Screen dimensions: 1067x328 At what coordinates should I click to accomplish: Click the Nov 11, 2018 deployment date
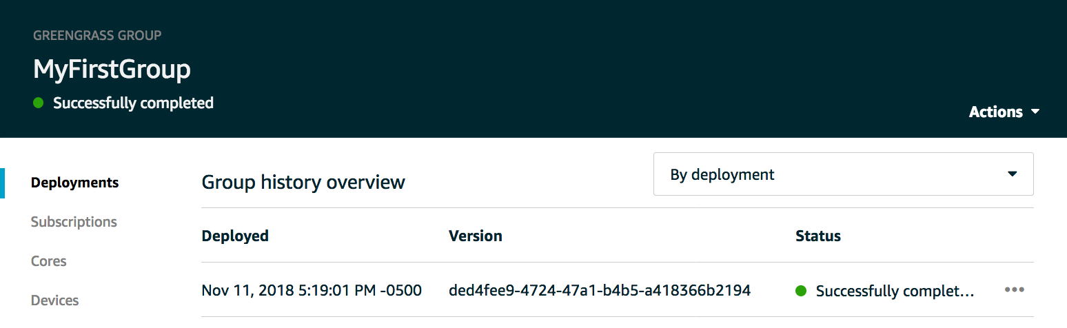click(311, 290)
